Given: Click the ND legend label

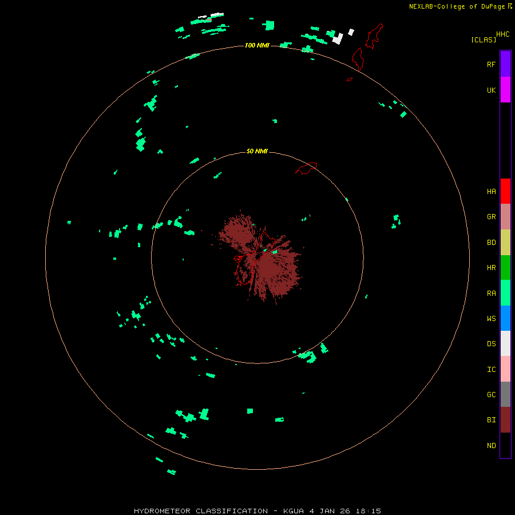Looking at the screenshot, I should pos(491,445).
